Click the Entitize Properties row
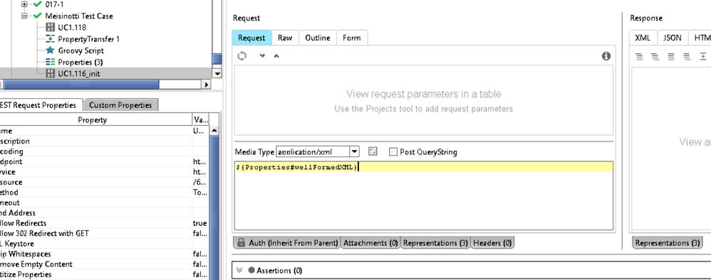Viewport: 711px width, 280px height. (104, 274)
